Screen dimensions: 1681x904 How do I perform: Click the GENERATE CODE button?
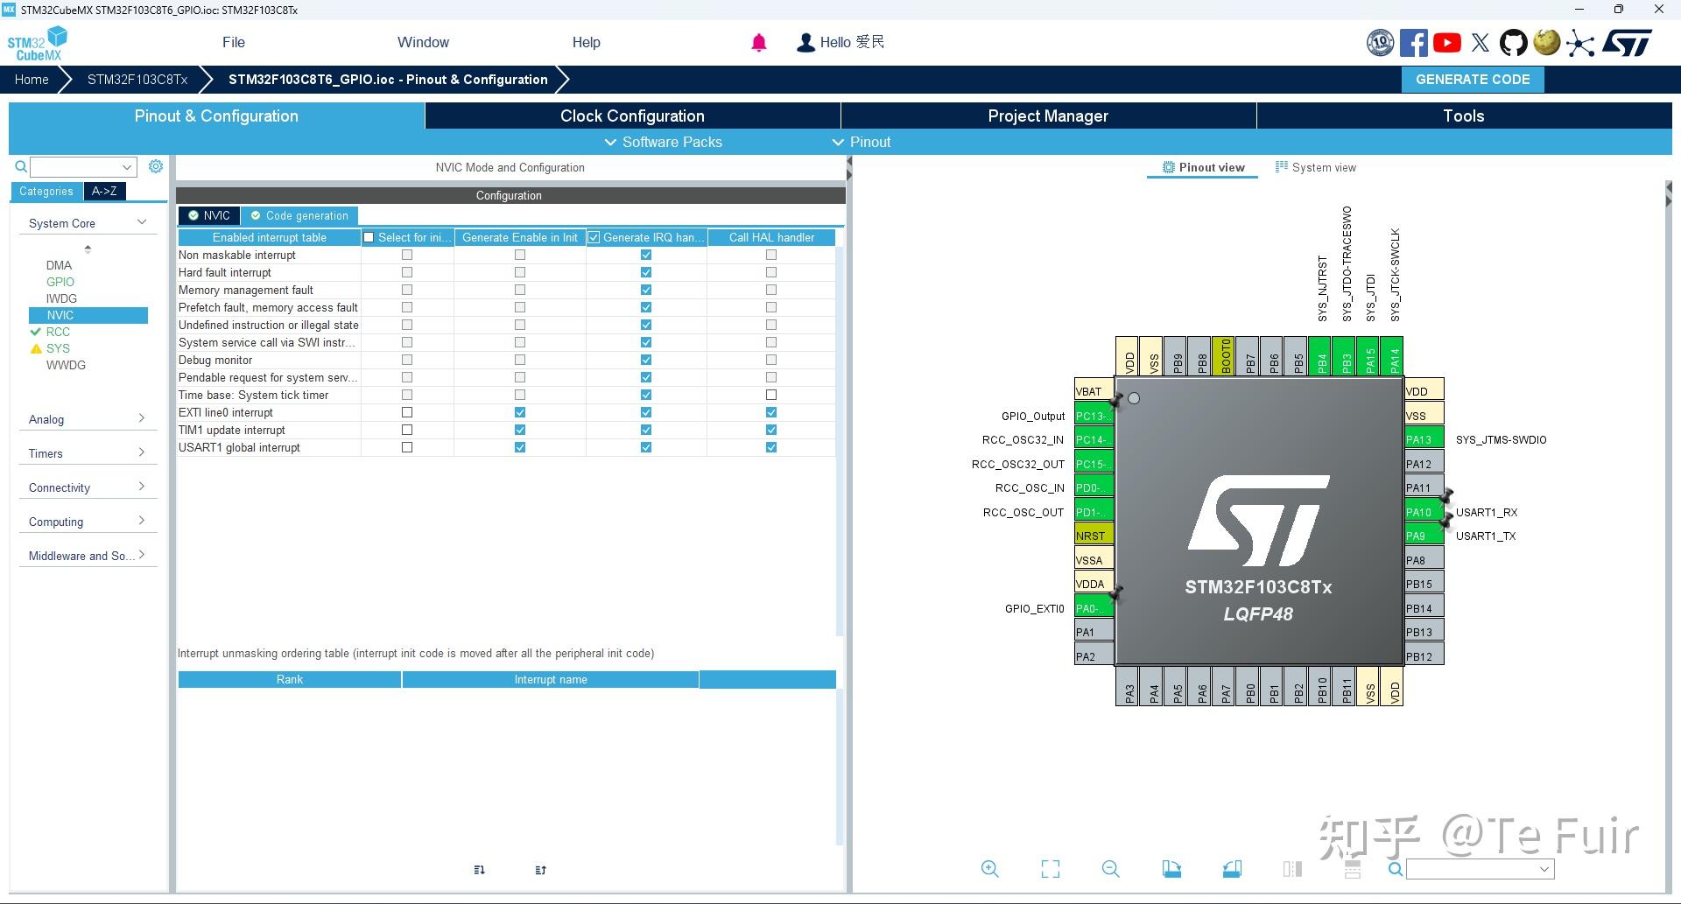pos(1472,79)
